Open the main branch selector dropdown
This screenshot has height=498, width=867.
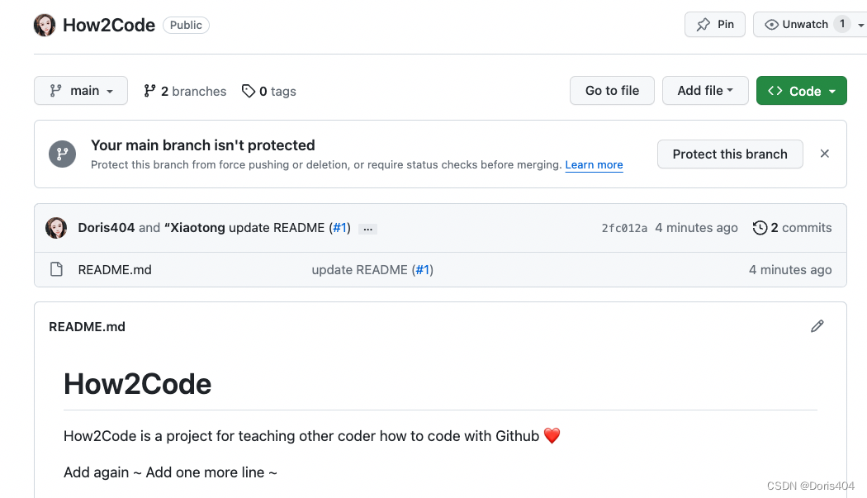[x=81, y=90]
